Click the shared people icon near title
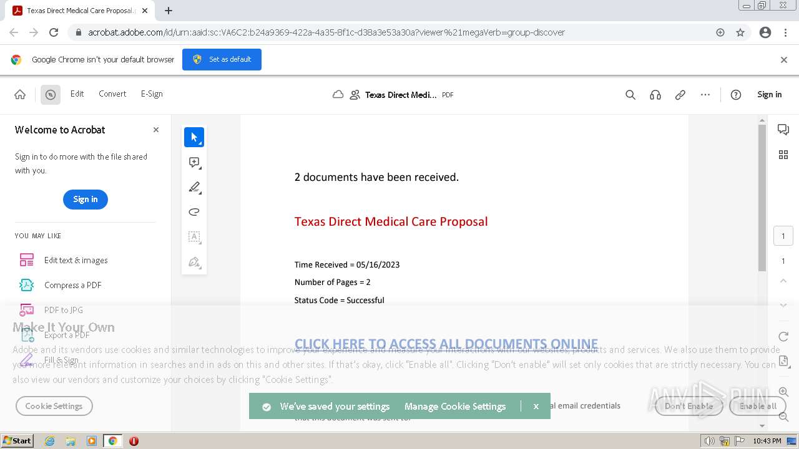This screenshot has width=799, height=449. pos(355,95)
